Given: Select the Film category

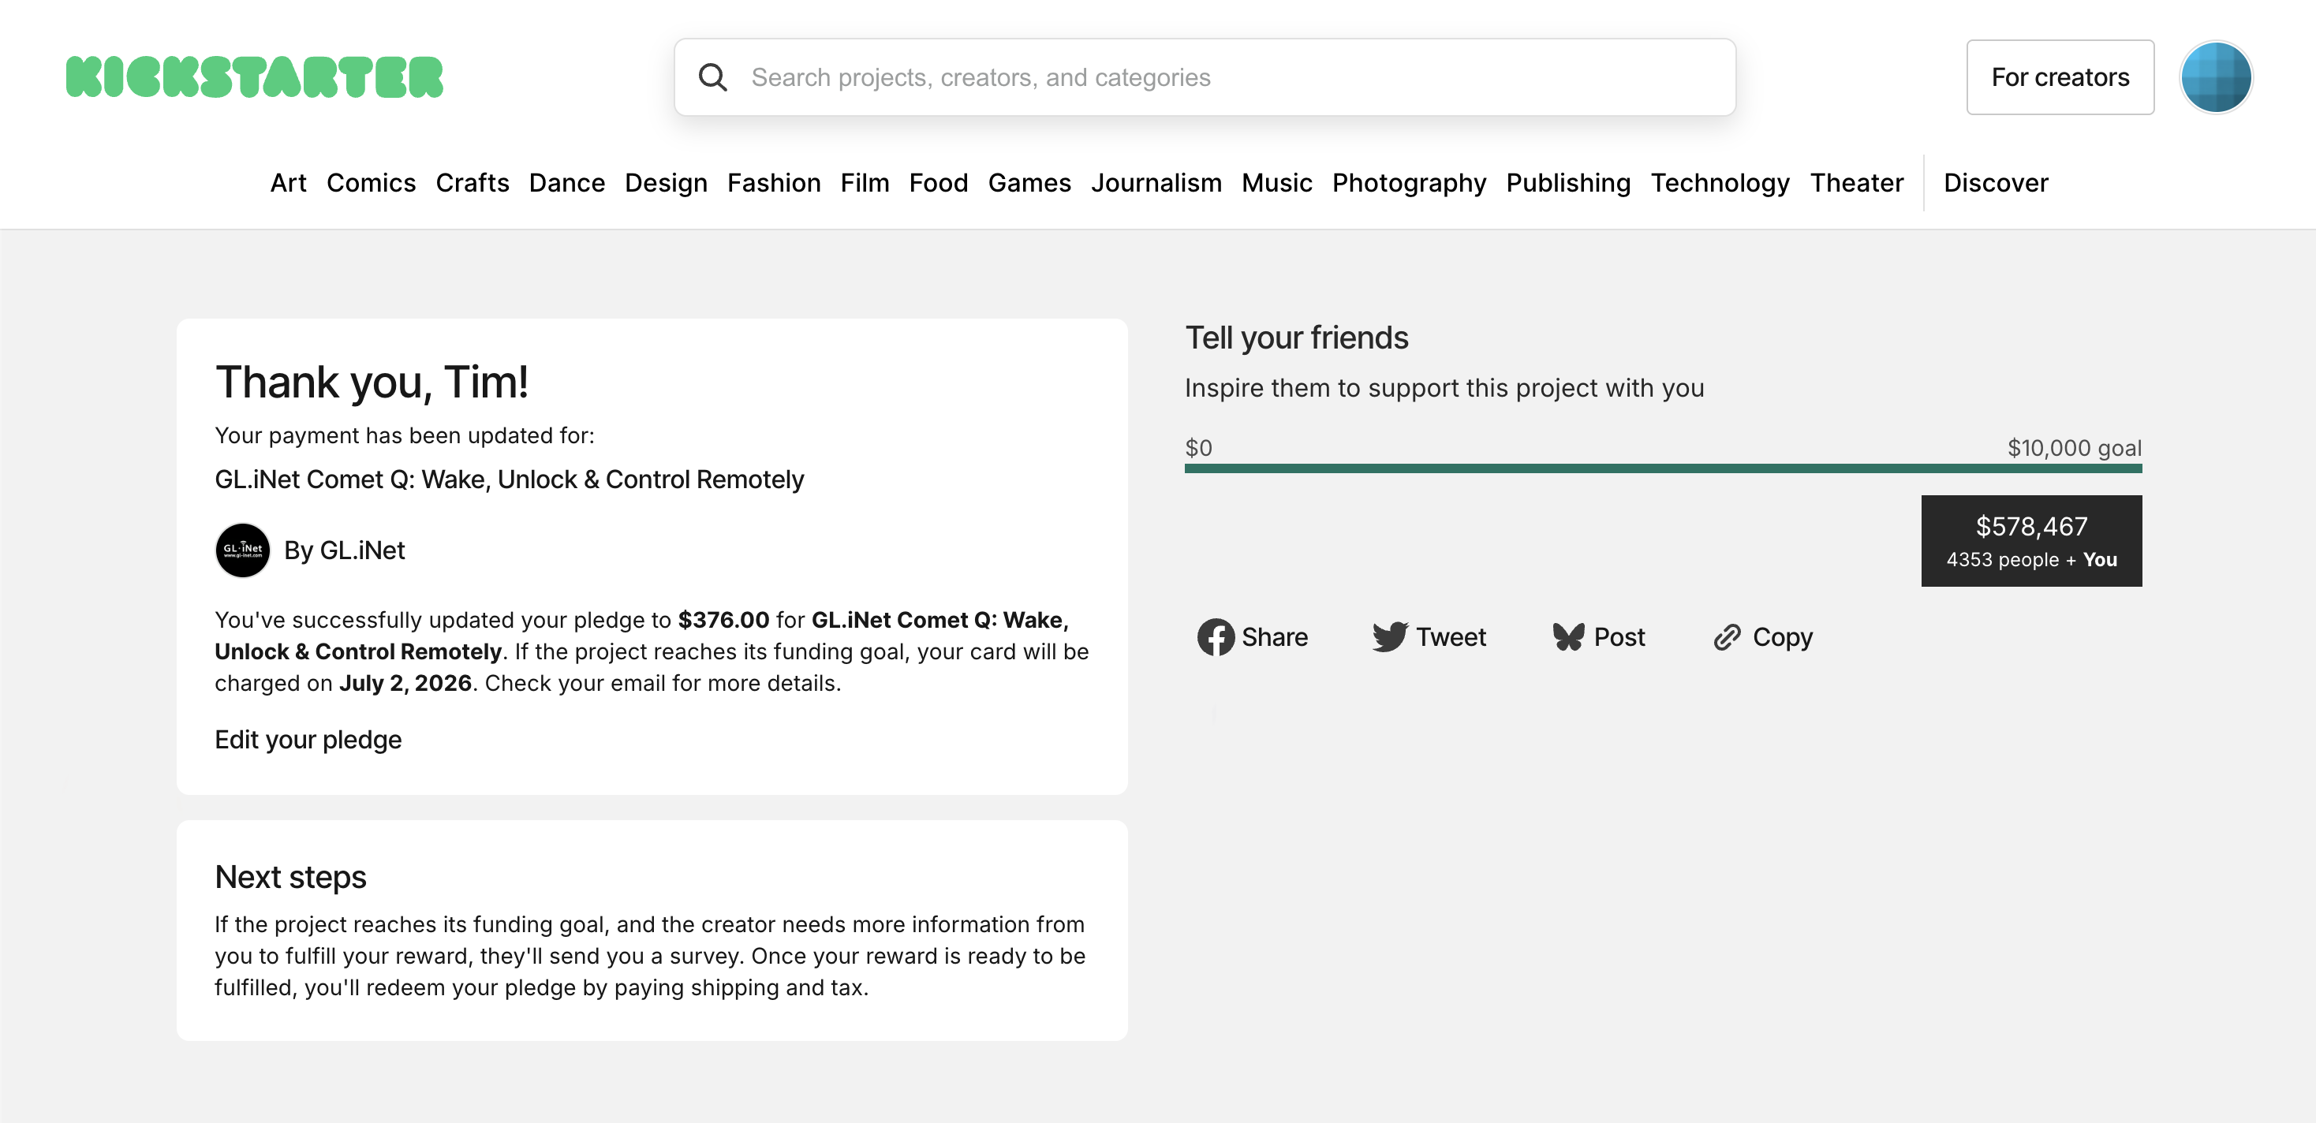Looking at the screenshot, I should coord(865,184).
